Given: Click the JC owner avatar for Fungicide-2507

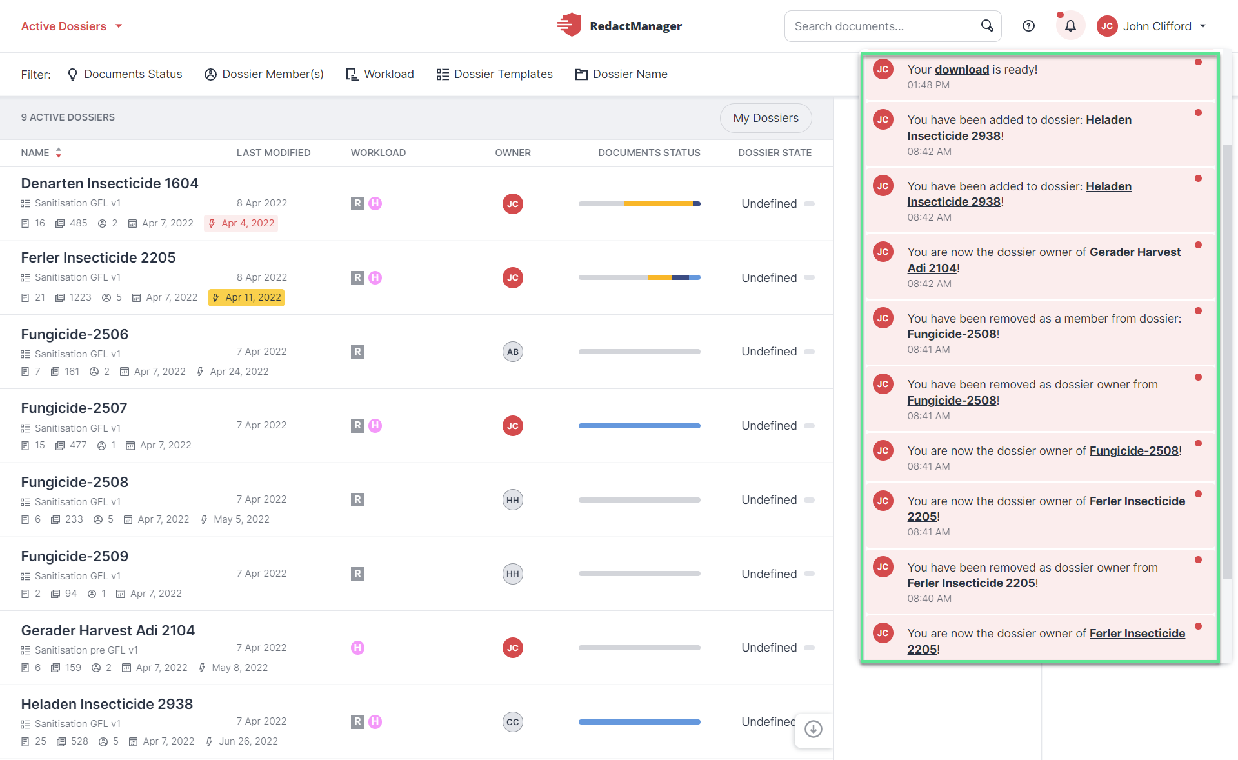Looking at the screenshot, I should tap(513, 426).
